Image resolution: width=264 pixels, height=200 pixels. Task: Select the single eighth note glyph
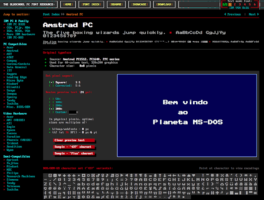(x=108, y=175)
